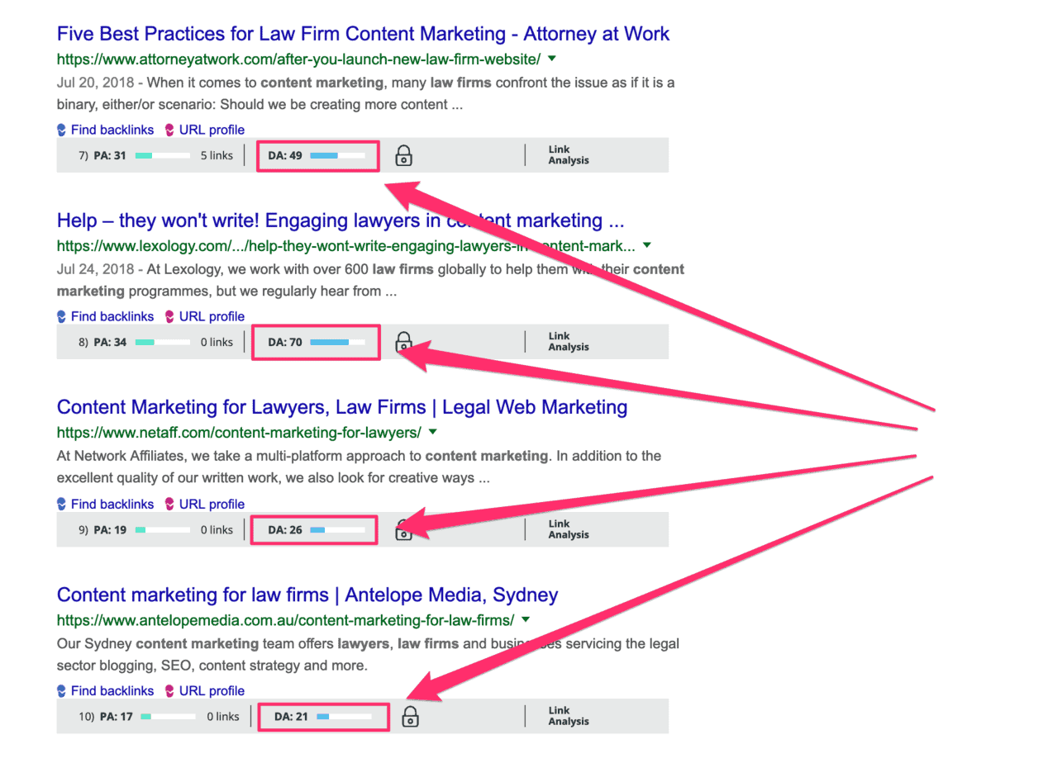Screen dimensions: 1048x763
Task: Expand the dropdown arrow next to the attorneyatwork.com URL
Action: point(551,59)
